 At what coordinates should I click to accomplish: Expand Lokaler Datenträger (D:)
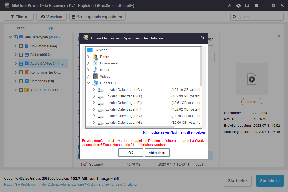click(x=94, y=96)
